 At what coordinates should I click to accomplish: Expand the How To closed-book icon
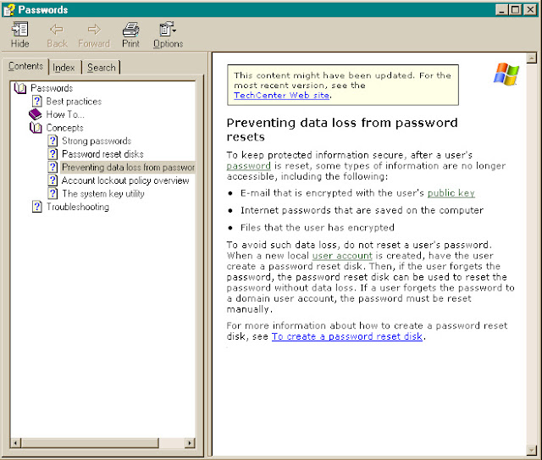[x=36, y=114]
